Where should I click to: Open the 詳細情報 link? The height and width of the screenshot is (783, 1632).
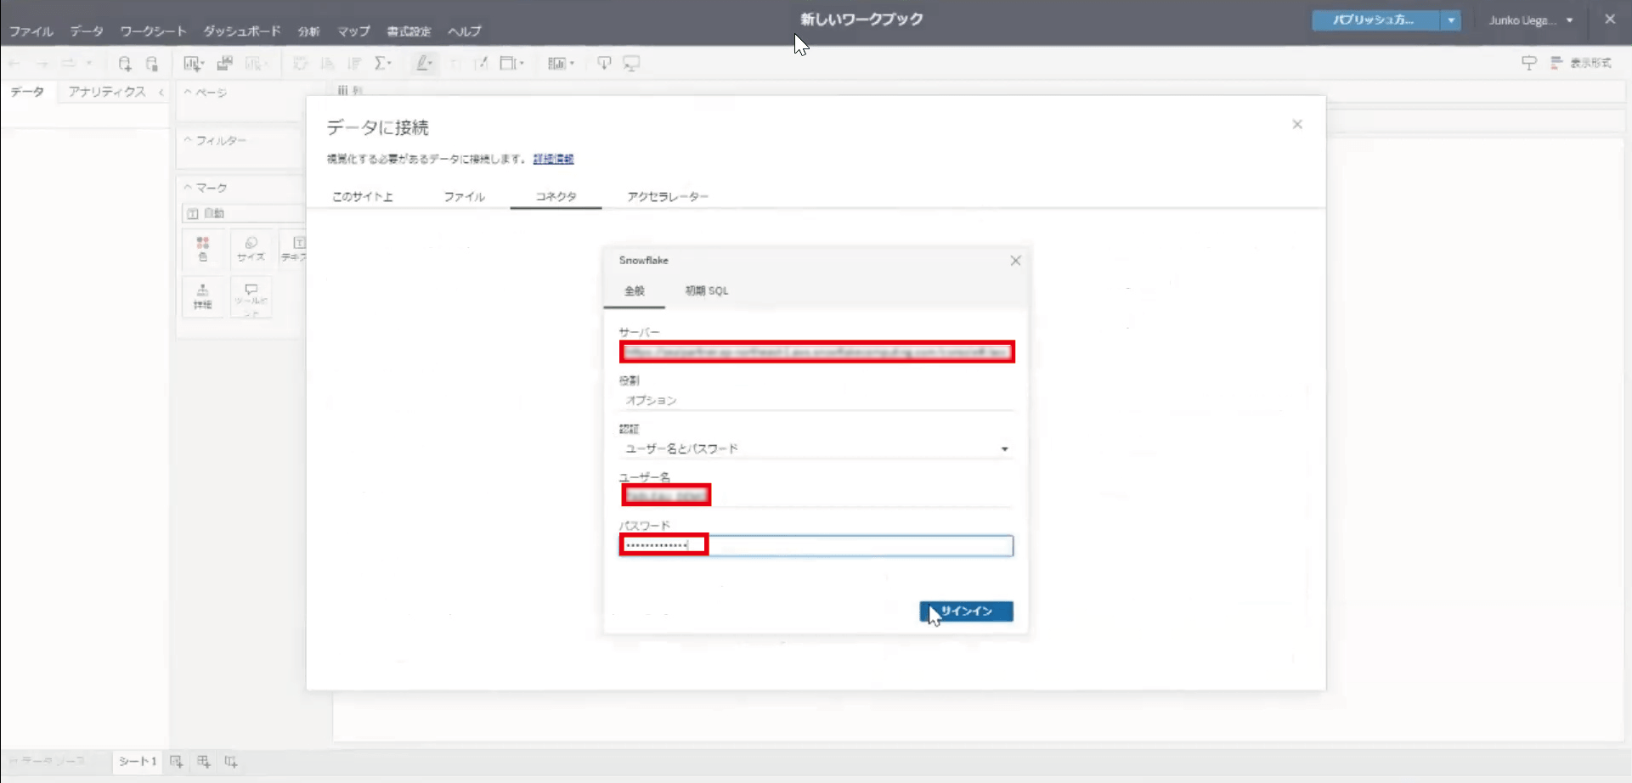pos(553,159)
